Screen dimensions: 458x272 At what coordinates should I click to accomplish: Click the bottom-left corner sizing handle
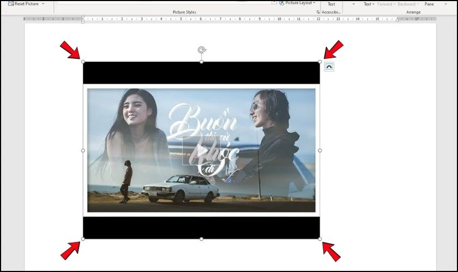pyautogui.click(x=83, y=239)
